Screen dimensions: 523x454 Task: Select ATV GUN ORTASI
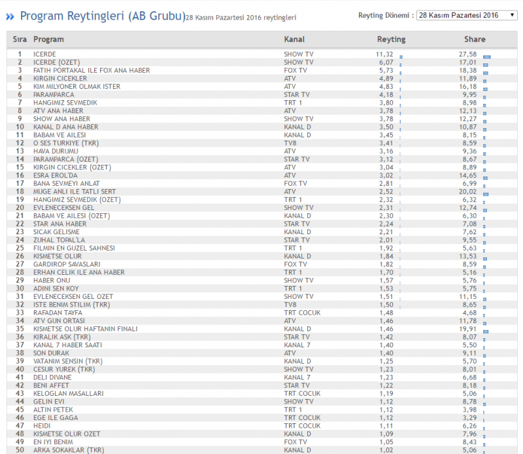[59, 321]
